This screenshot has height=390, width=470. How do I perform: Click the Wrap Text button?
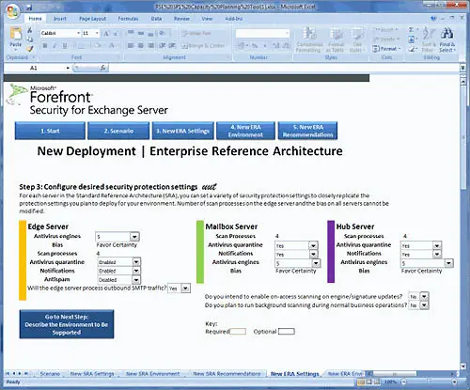[196, 33]
